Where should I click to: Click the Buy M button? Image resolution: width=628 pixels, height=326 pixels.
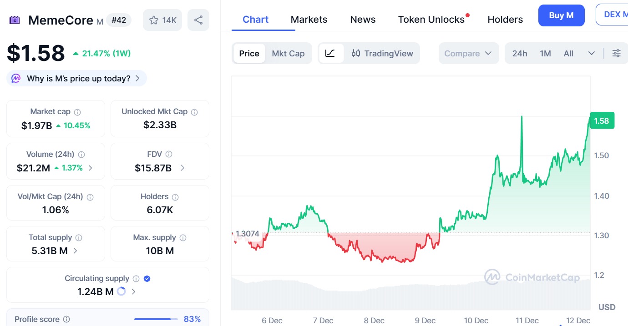(x=561, y=15)
